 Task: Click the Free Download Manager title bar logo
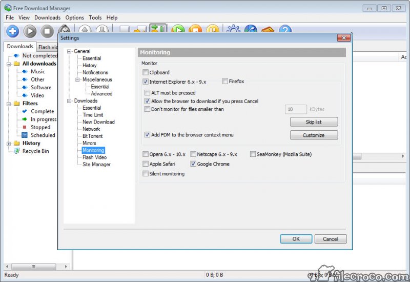(8, 8)
